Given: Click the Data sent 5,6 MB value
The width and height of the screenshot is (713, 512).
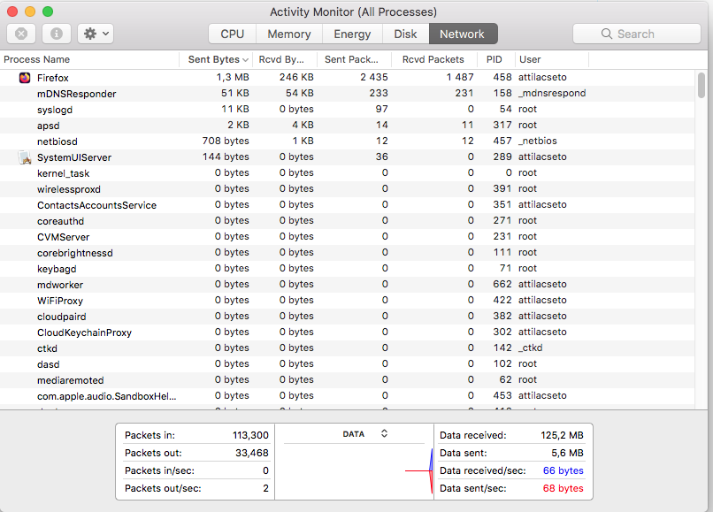Looking at the screenshot, I should [568, 453].
